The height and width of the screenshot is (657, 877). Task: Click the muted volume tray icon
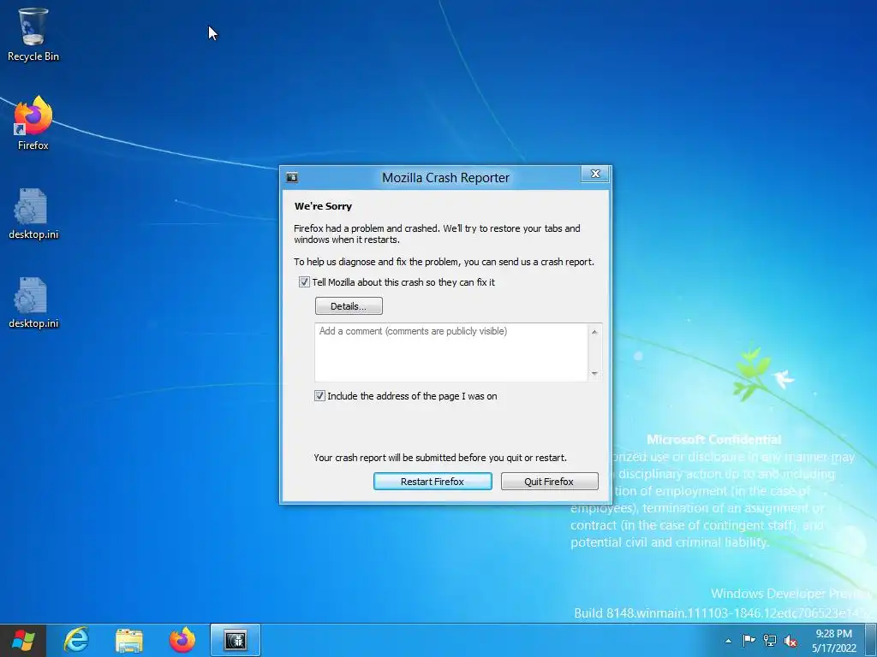click(790, 640)
